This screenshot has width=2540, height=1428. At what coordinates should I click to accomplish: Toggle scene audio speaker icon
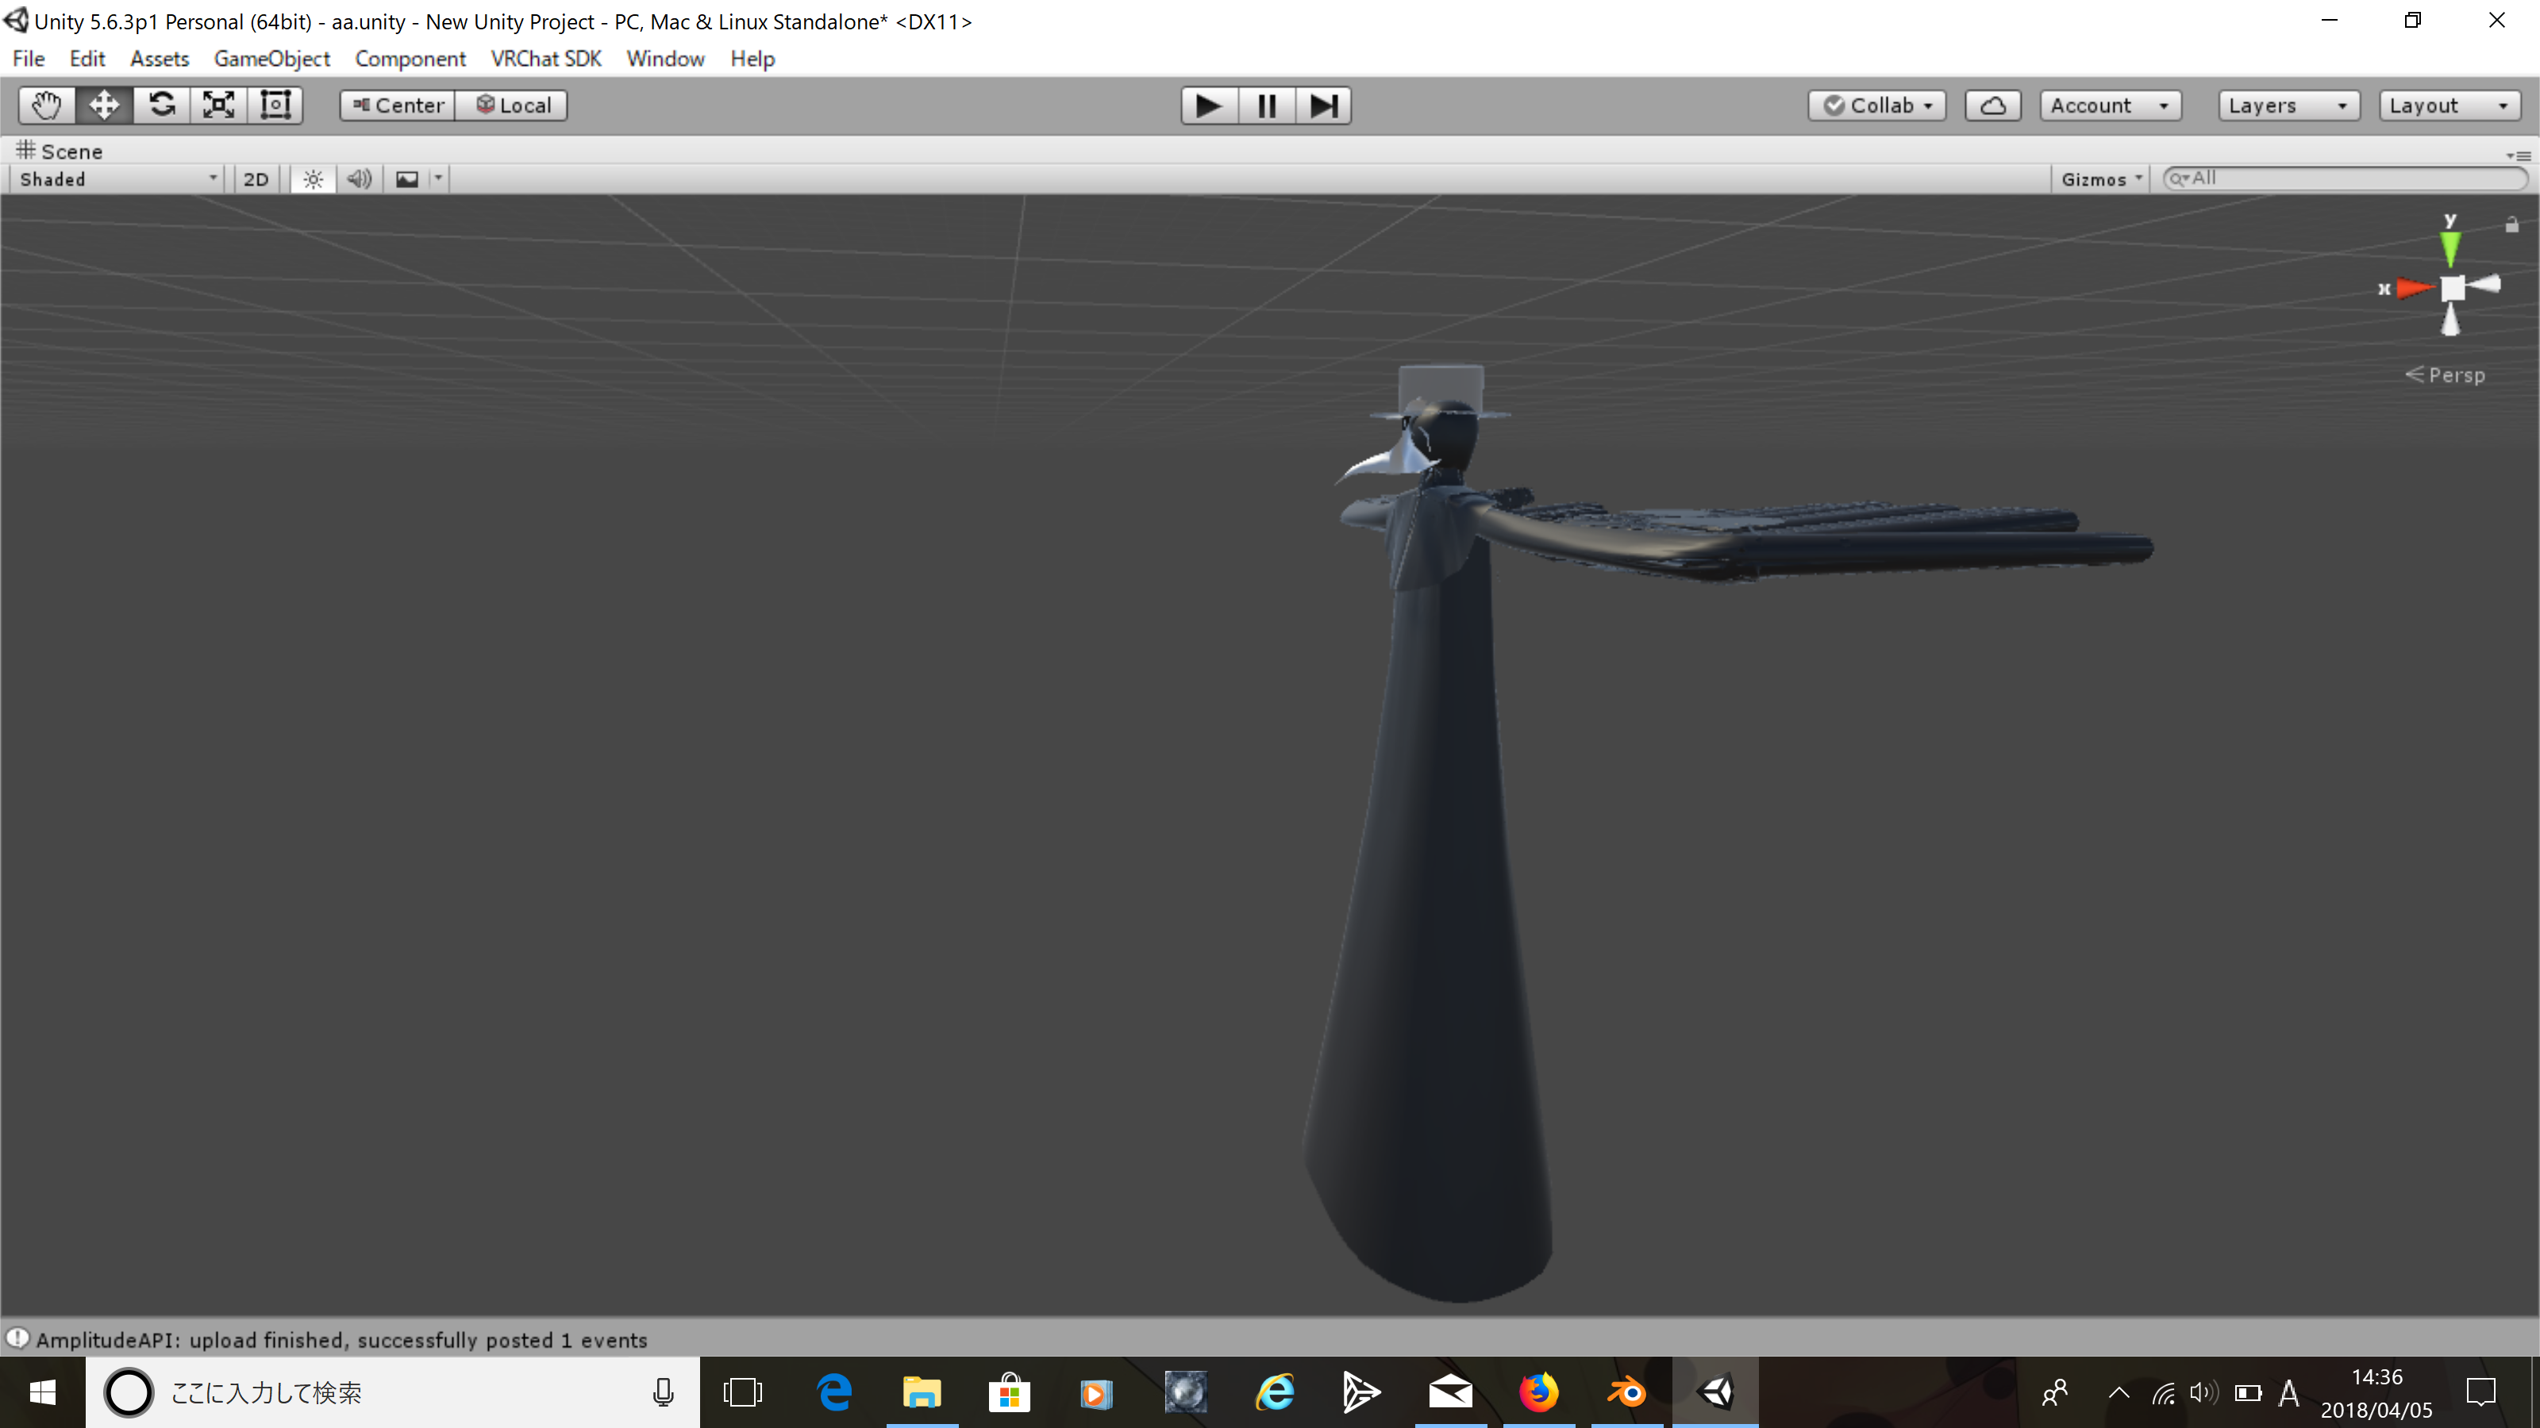coord(360,179)
